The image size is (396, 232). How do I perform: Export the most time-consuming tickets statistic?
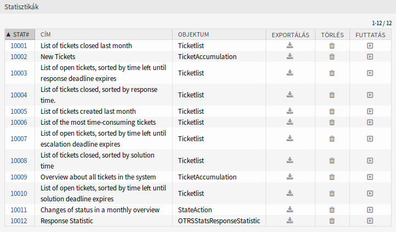coord(290,122)
